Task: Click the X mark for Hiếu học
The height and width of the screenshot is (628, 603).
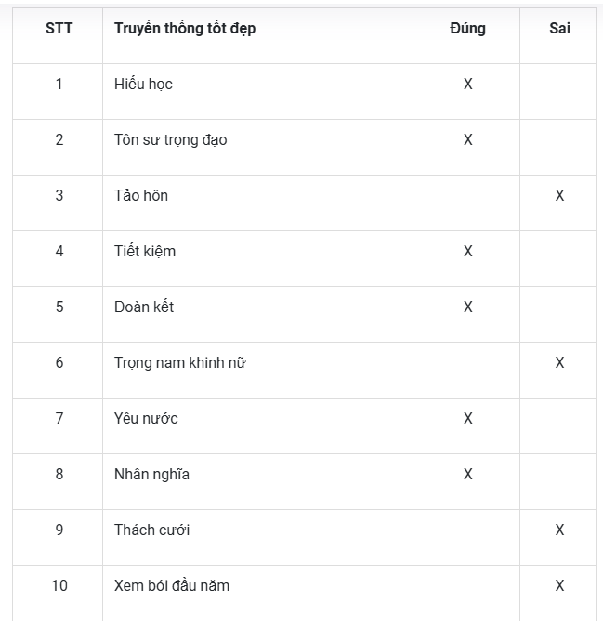Action: coord(468,85)
